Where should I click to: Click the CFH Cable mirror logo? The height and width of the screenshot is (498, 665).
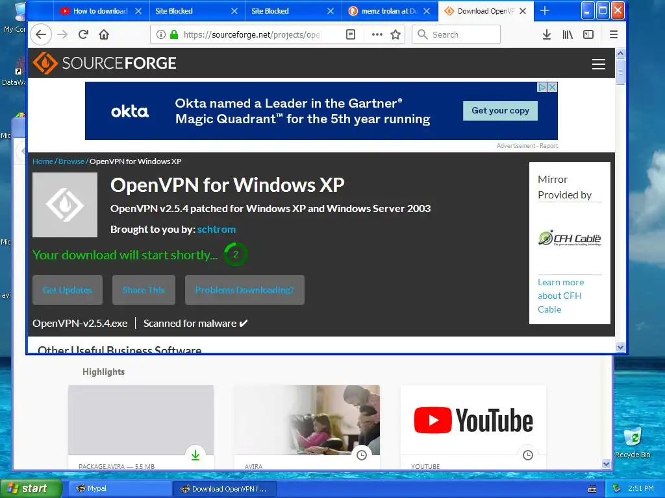point(570,238)
